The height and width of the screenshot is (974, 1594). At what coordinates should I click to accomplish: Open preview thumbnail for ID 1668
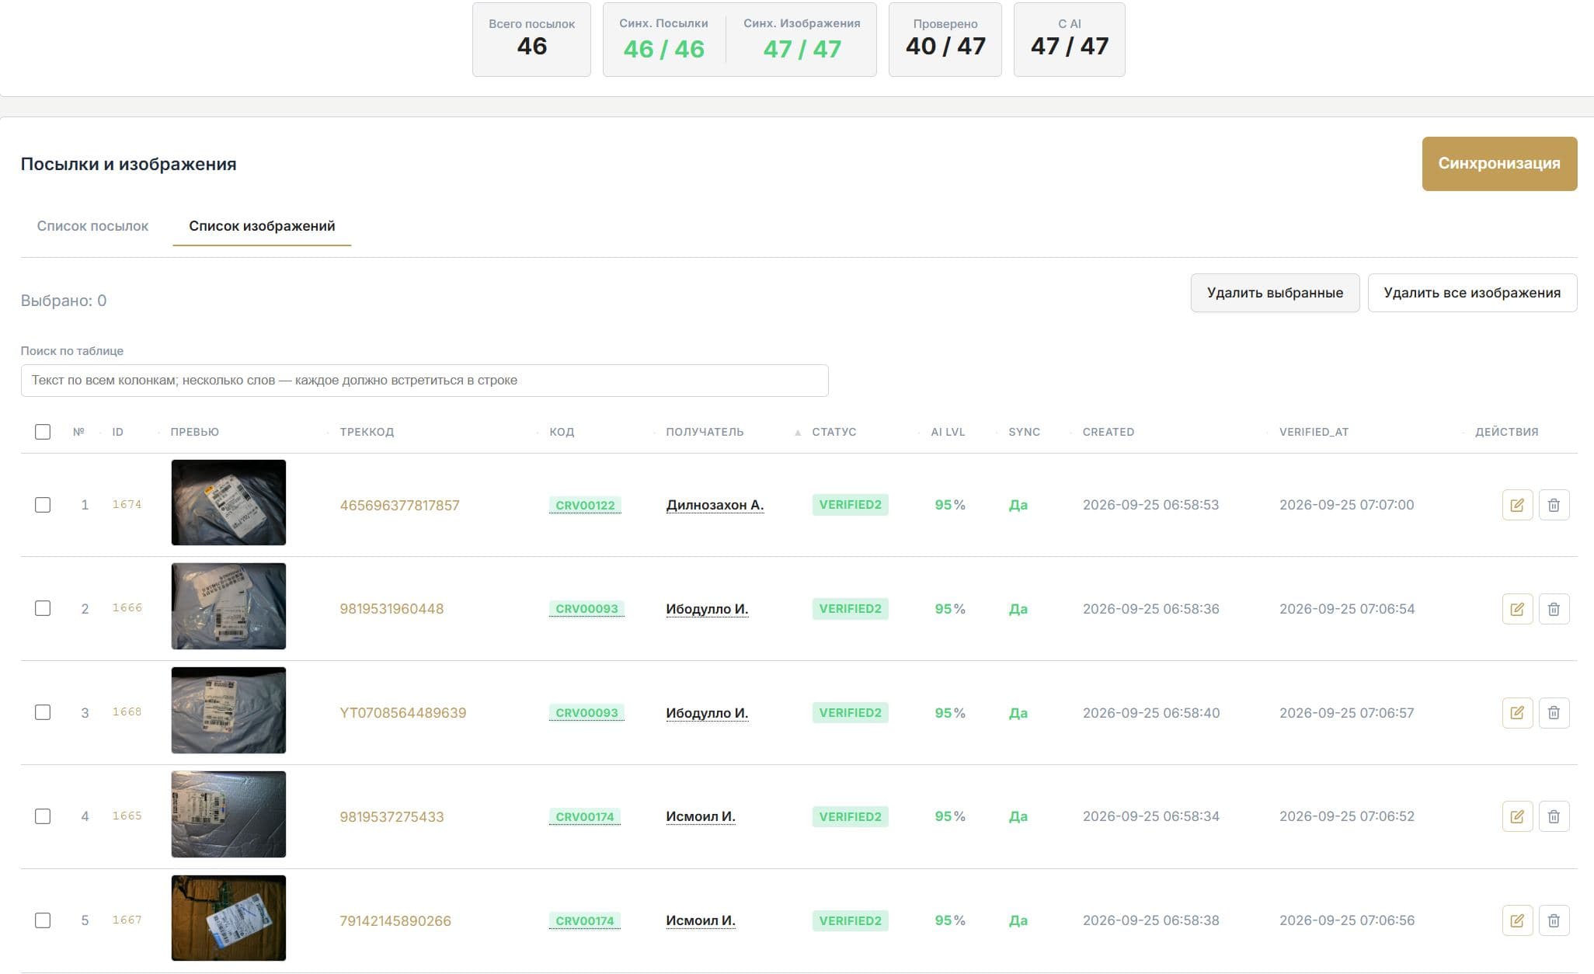coord(228,710)
